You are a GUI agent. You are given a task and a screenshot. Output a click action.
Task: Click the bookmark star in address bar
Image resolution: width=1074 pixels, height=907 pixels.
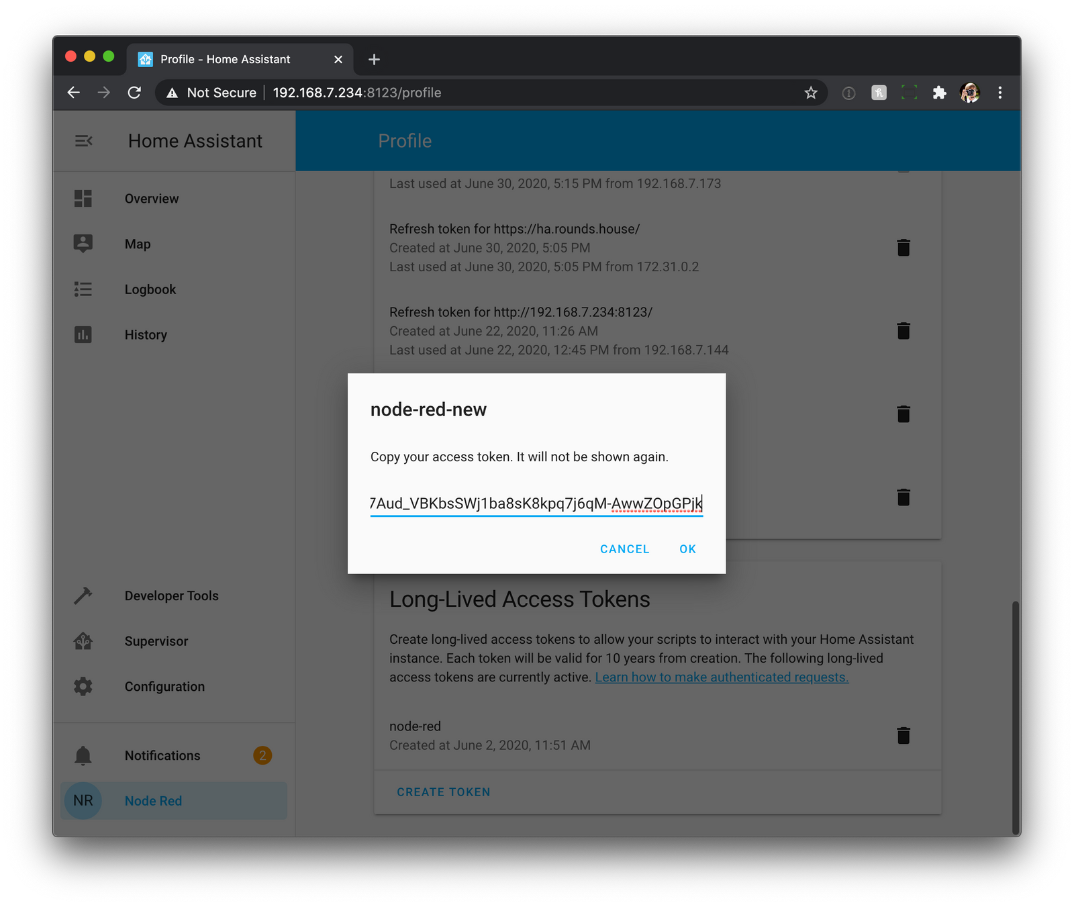pyautogui.click(x=811, y=92)
